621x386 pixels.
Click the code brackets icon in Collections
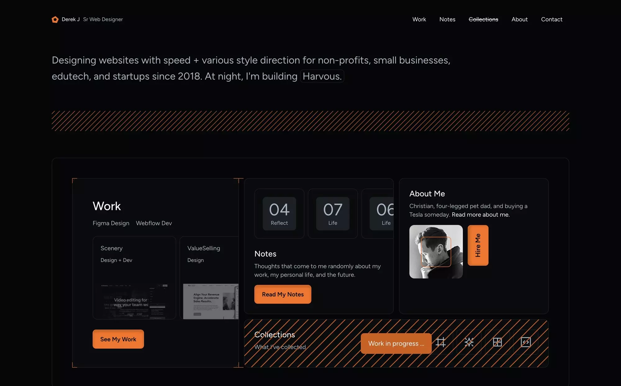point(526,342)
